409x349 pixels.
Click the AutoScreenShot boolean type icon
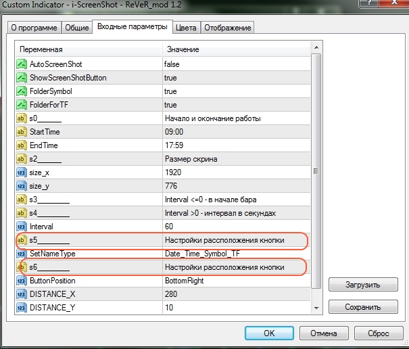[x=22, y=64]
